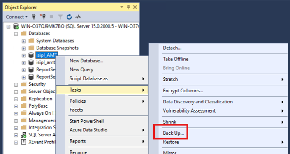This screenshot has height=154, width=290.
Task: Choose Start PowerShell menu item
Action: click(x=102, y=121)
